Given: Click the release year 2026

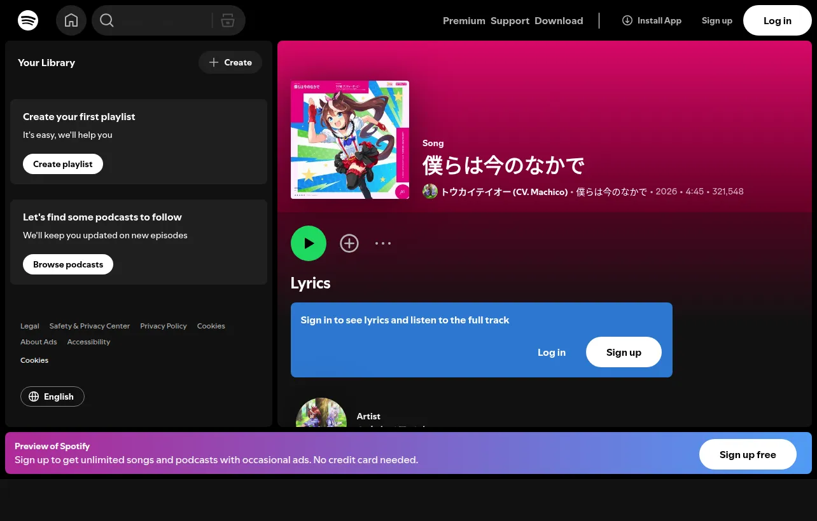Looking at the screenshot, I should click(666, 191).
